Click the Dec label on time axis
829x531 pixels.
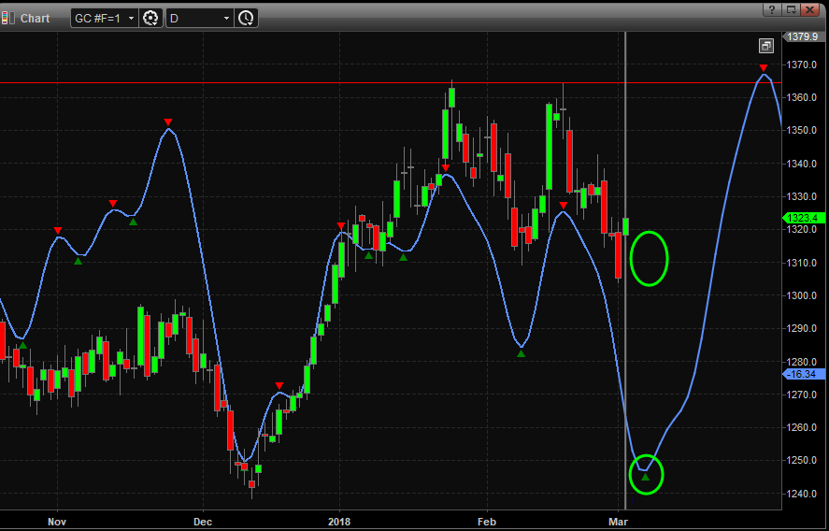pyautogui.click(x=202, y=520)
